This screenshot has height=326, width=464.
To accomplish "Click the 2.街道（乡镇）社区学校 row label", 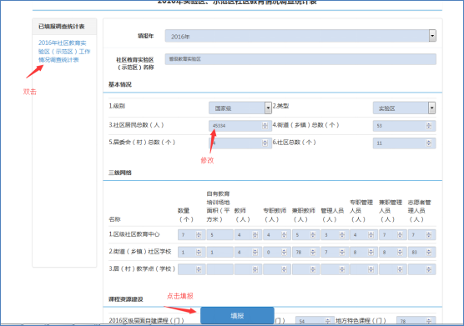I will pos(140,252).
